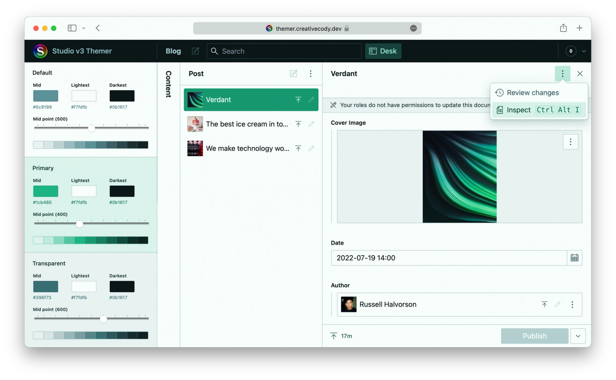This screenshot has width=616, height=380.
Task: Open the address bar more options icon
Action: click(413, 28)
